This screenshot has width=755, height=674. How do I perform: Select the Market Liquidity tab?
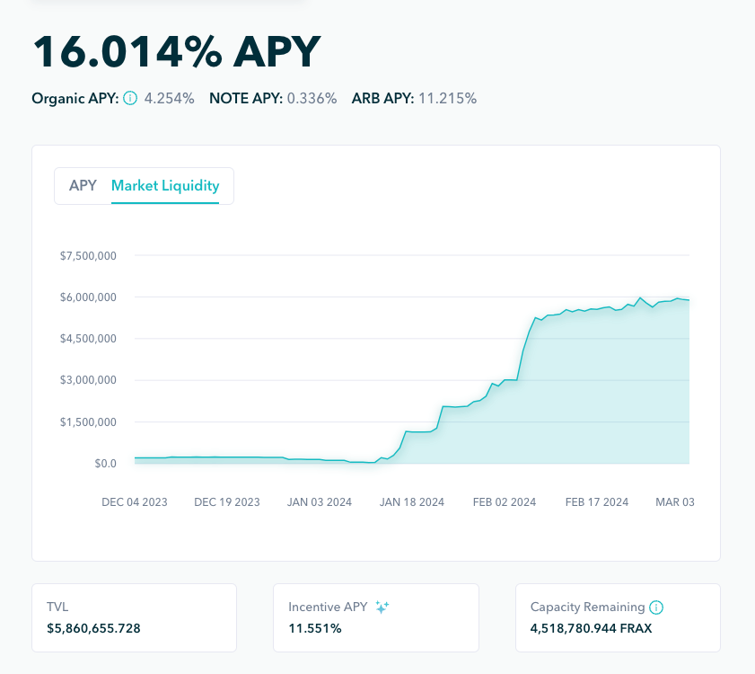(165, 186)
